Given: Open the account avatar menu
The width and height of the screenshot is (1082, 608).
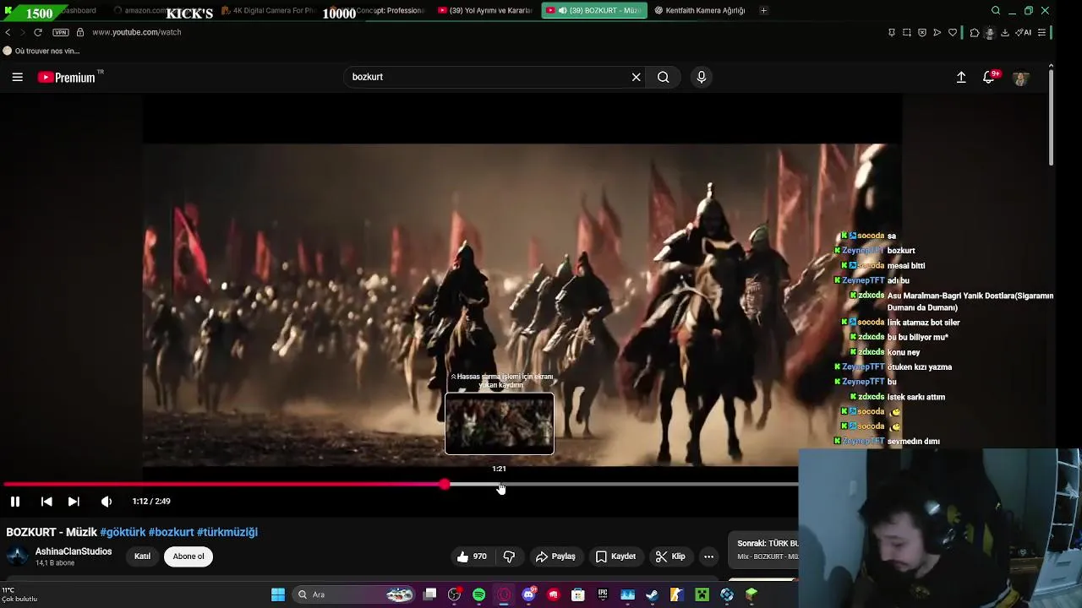Looking at the screenshot, I should click(x=1020, y=77).
